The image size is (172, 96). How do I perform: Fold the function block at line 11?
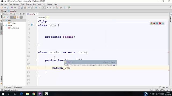pos(37,60)
